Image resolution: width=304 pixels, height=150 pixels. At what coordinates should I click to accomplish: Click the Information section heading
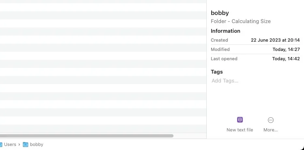[x=225, y=31]
